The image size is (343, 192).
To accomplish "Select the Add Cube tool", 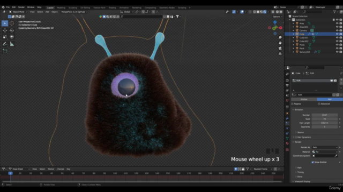I will [5, 51].
